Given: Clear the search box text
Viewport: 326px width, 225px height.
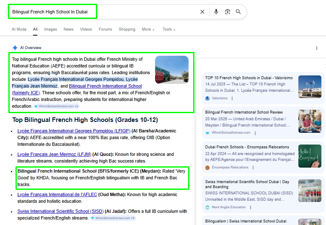Looking at the screenshot, I should [202, 12].
